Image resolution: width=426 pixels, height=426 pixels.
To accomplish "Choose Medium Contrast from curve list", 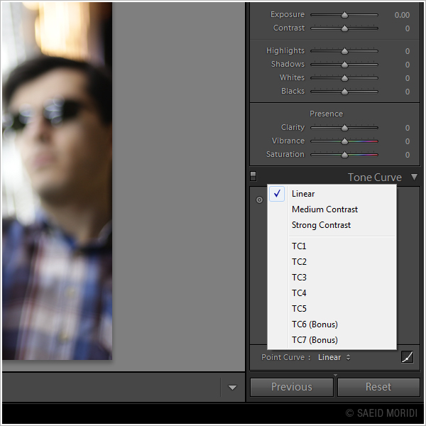I will (324, 209).
